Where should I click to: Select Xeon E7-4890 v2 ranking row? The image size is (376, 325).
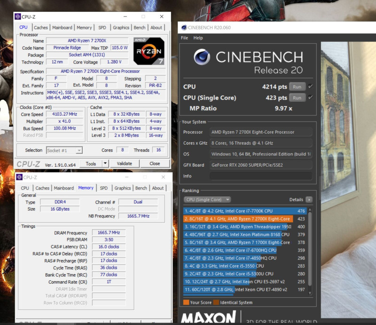[x=245, y=289]
